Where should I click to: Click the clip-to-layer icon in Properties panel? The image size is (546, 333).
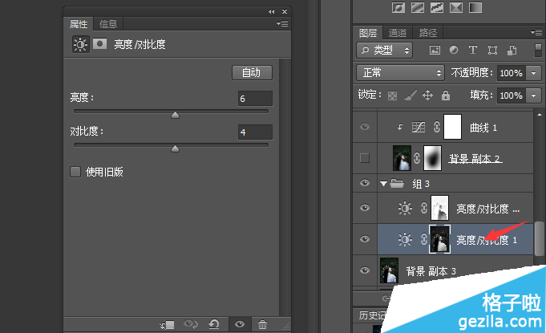tap(168, 324)
